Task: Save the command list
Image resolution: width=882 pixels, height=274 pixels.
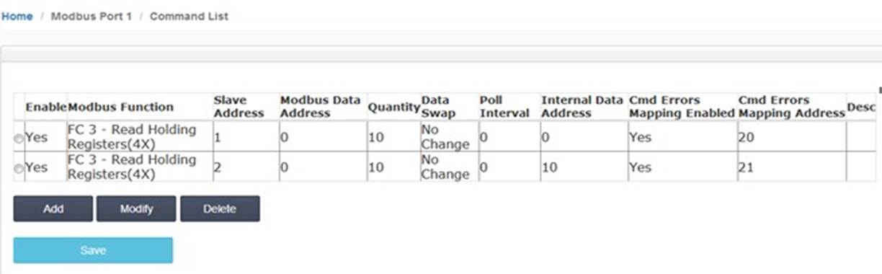Action: (x=93, y=250)
